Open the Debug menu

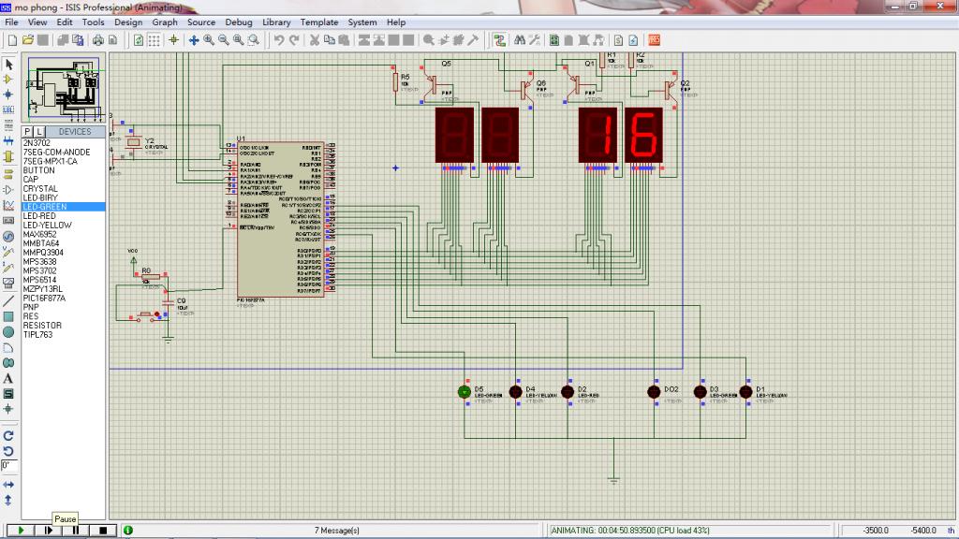[238, 22]
